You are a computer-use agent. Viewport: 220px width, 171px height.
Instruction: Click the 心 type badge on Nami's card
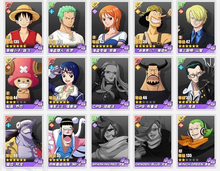tap(95, 5)
